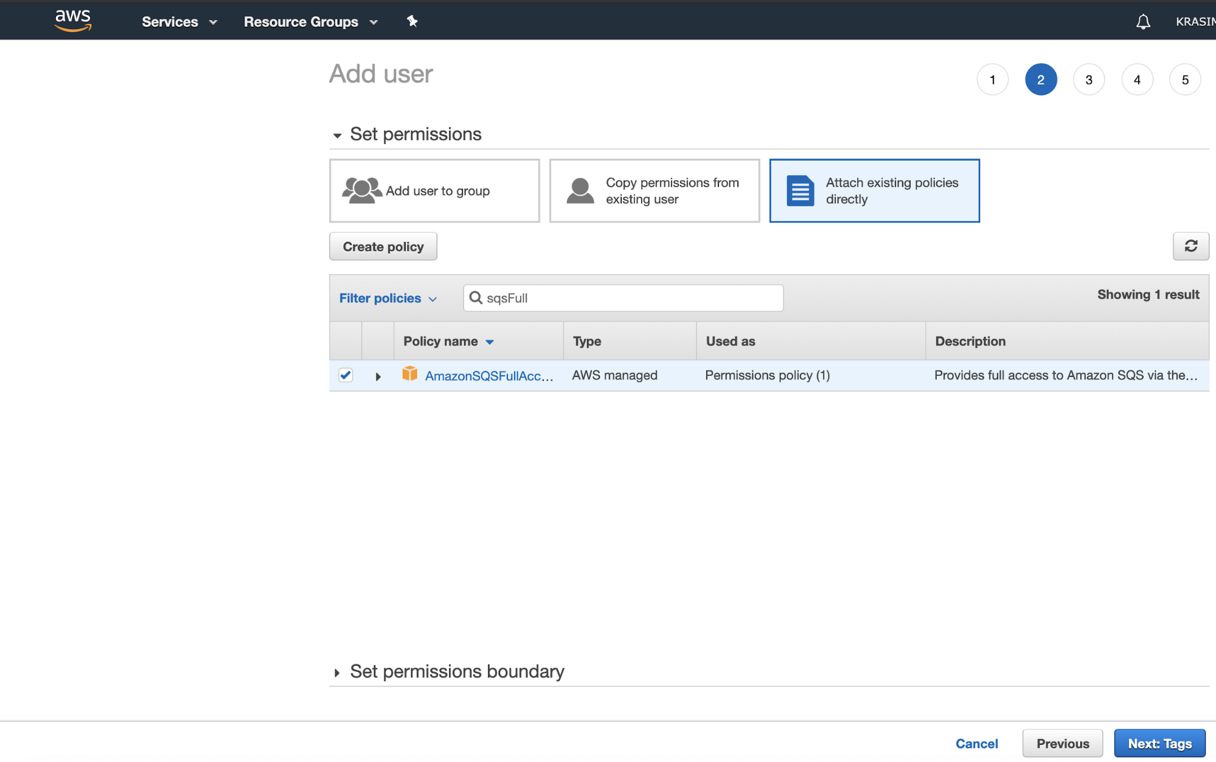Screen dimensions: 1216x762
Task: Open the notifications bell
Action: coord(1143,22)
